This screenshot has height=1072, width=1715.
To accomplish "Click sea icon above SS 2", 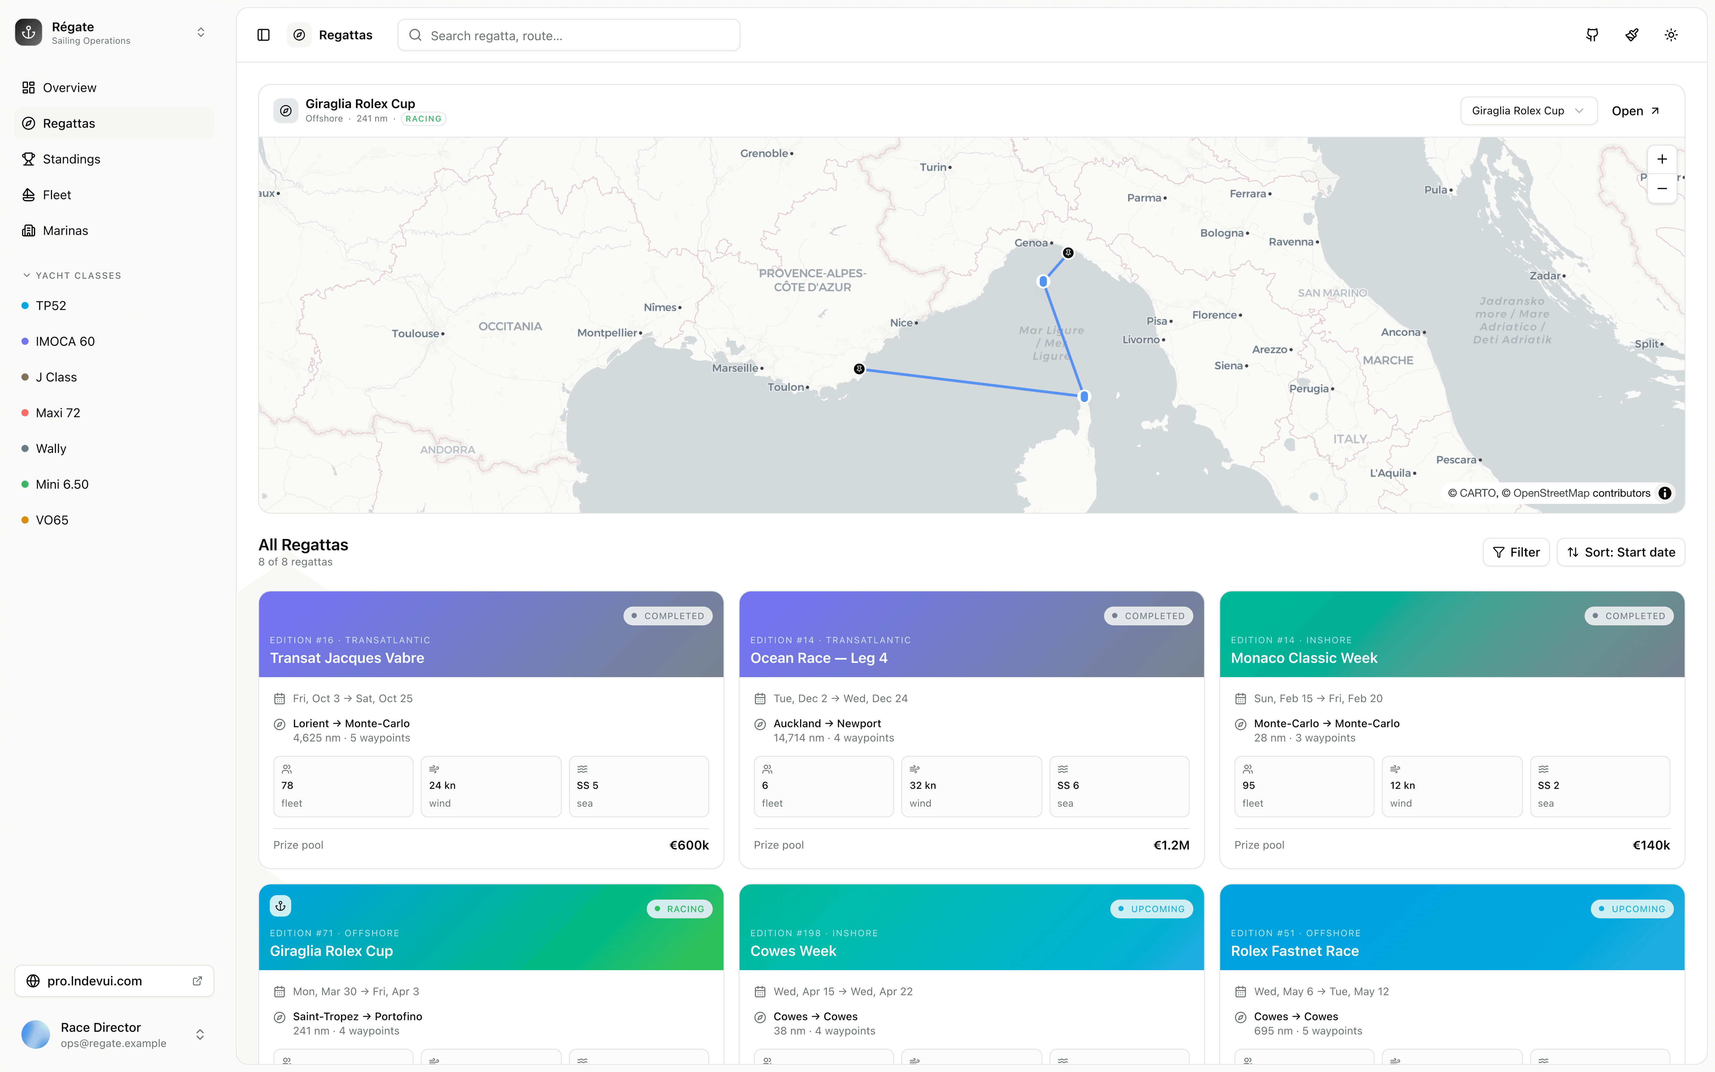I will click(1543, 769).
